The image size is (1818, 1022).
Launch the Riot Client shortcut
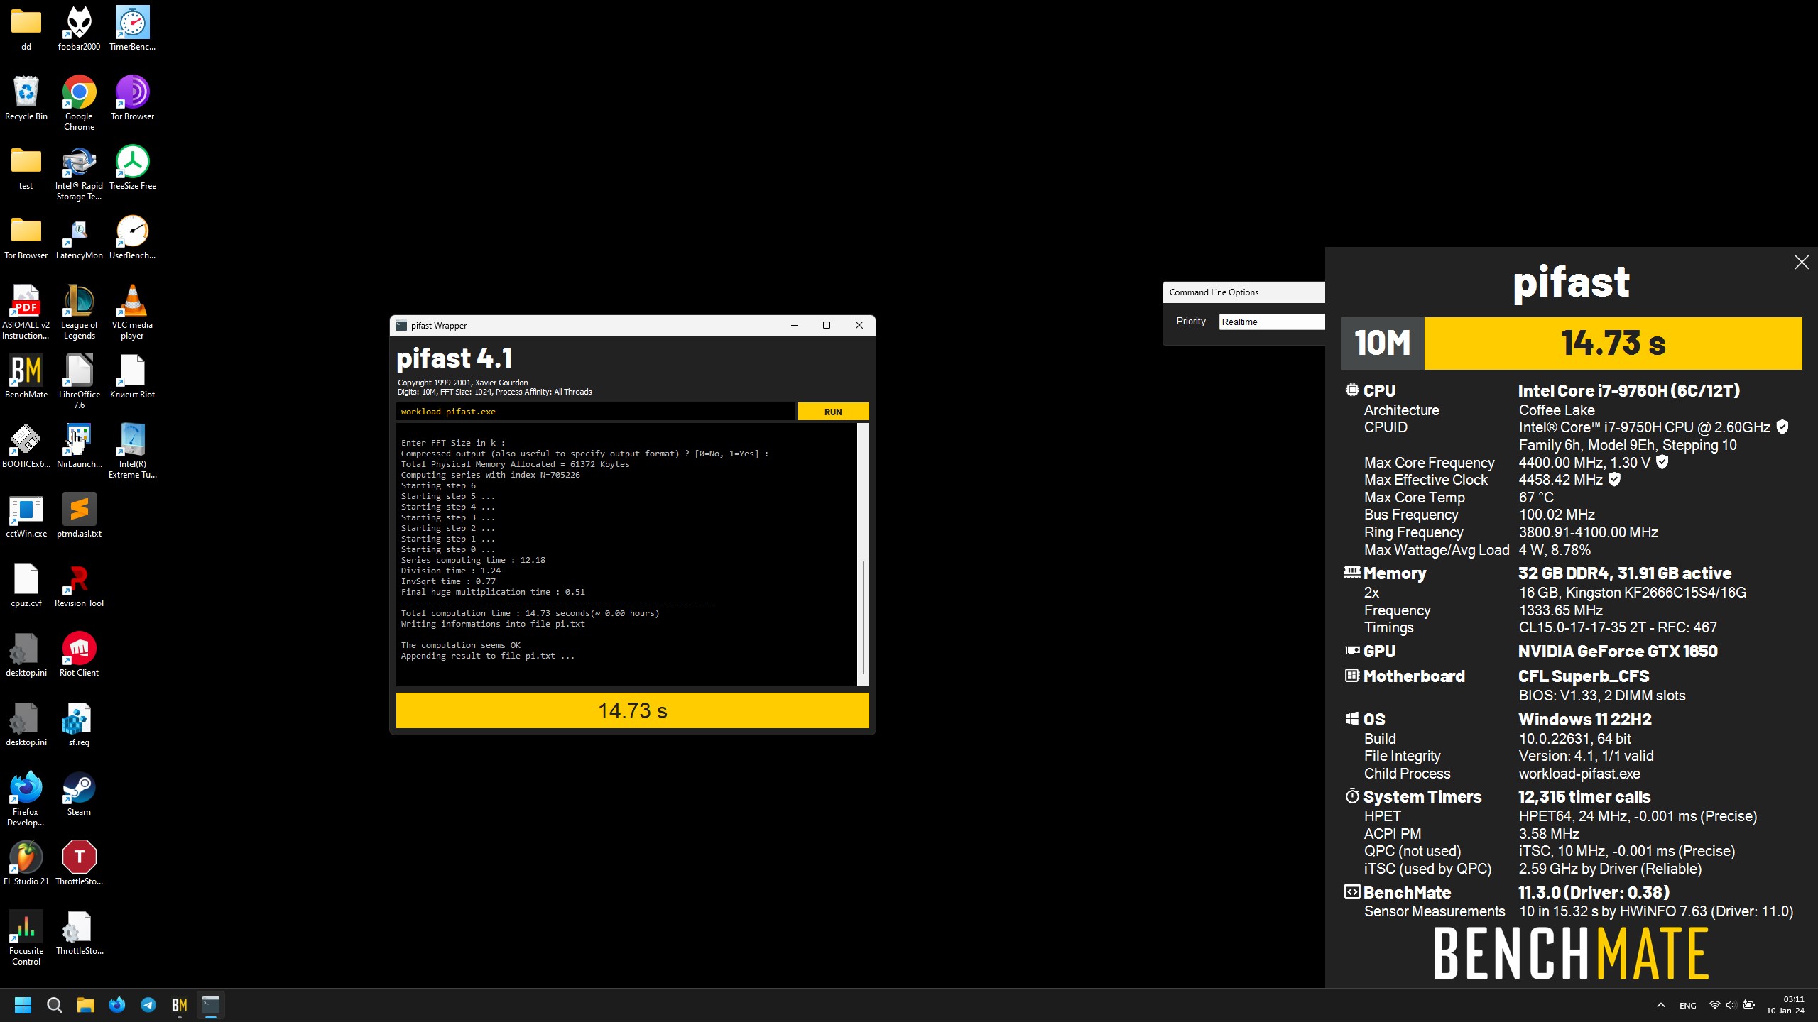click(79, 654)
